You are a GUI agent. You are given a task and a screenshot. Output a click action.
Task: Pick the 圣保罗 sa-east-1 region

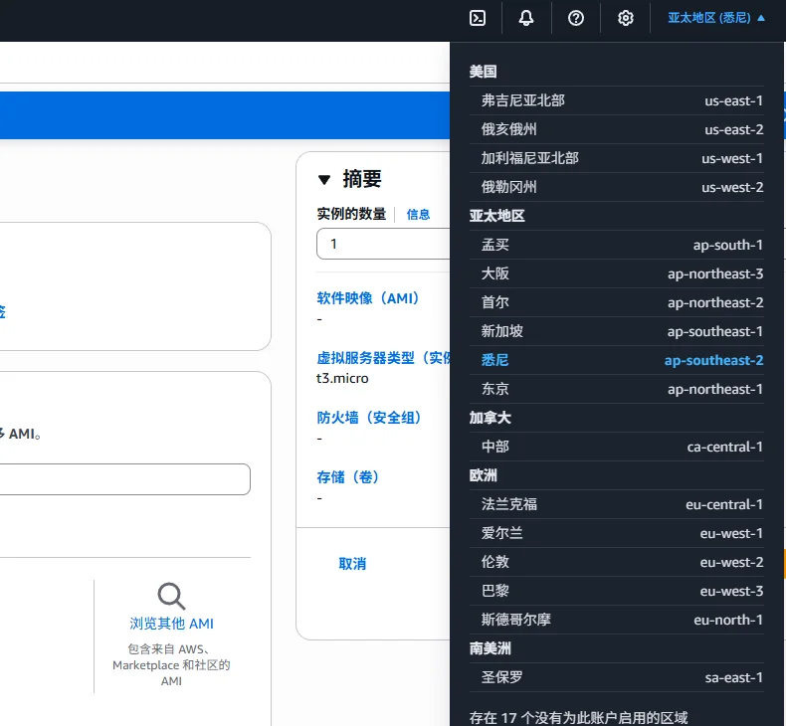(x=622, y=677)
